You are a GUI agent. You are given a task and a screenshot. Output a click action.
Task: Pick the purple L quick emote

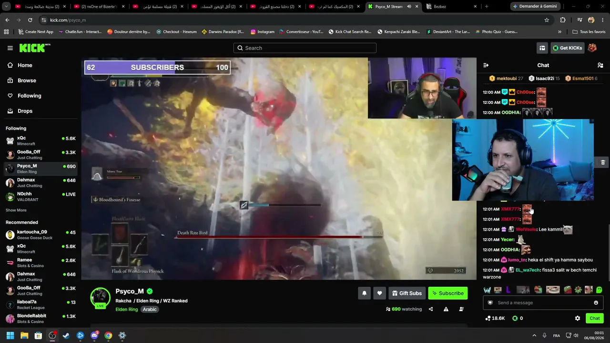tap(508, 290)
